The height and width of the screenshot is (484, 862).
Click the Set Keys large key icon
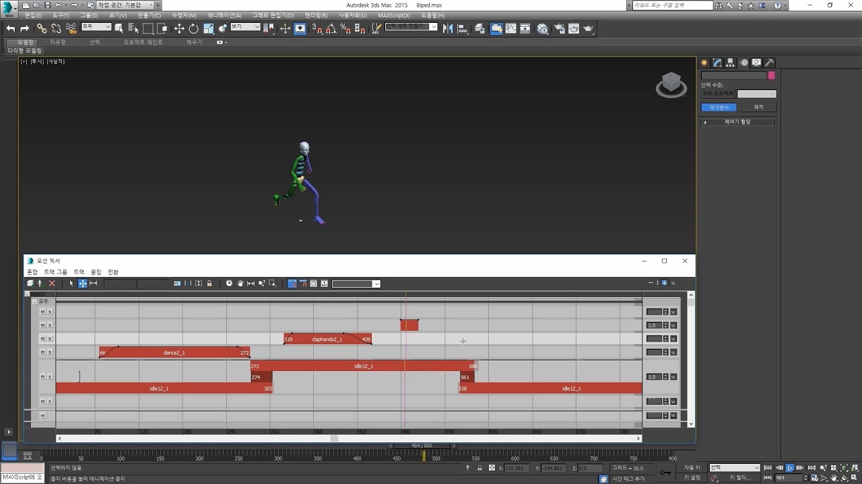[x=665, y=473]
